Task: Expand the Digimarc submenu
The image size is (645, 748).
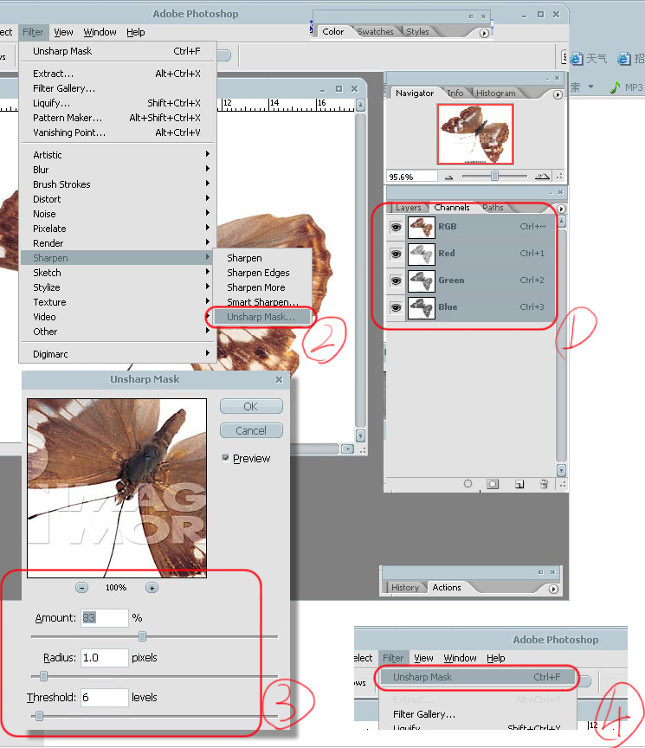Action: [x=118, y=354]
